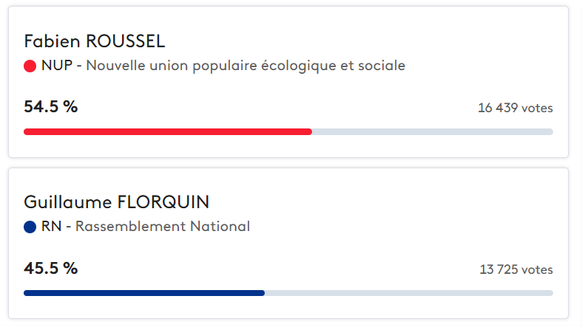582x327 pixels.
Task: Click the Guillaume Florquin result card
Action: [x=288, y=244]
